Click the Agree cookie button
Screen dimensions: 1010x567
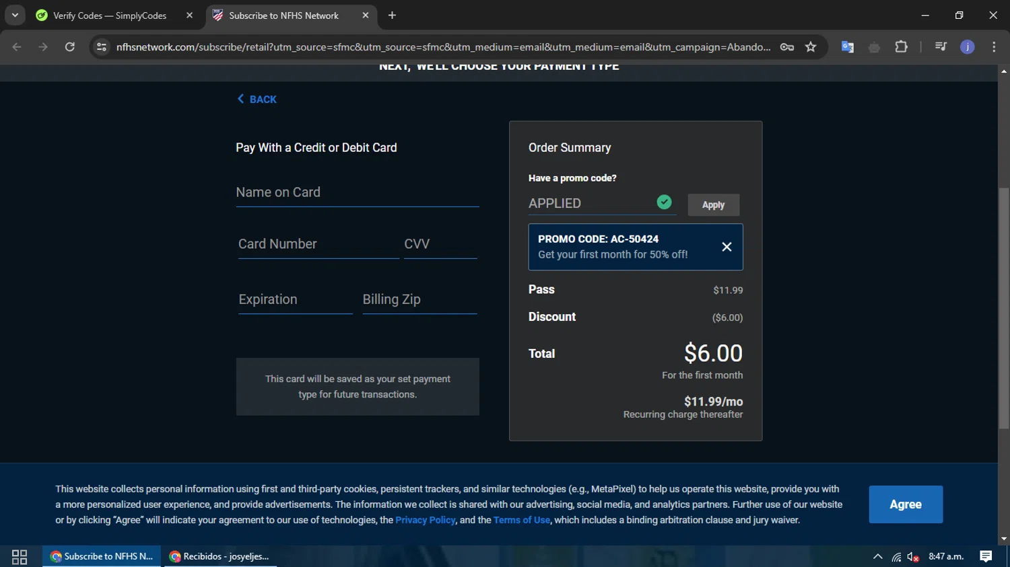(x=906, y=504)
